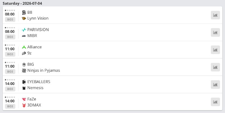
Task: Open stats chart for BIG vs Ninjas in Pyjamas
Action: point(215,67)
